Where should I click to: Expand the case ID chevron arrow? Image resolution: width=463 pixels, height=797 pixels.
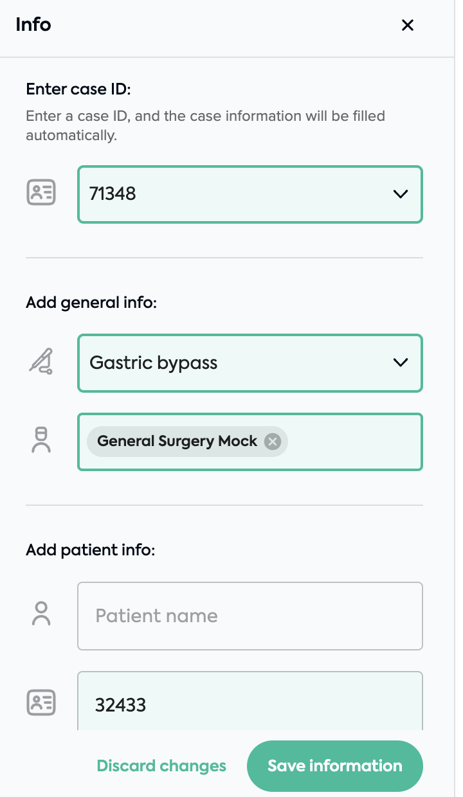pyautogui.click(x=400, y=193)
